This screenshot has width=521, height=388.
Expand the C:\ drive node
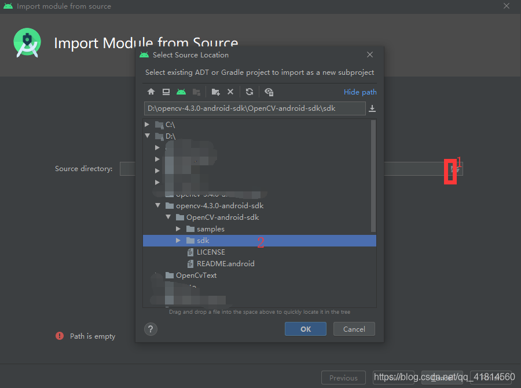[x=147, y=124]
